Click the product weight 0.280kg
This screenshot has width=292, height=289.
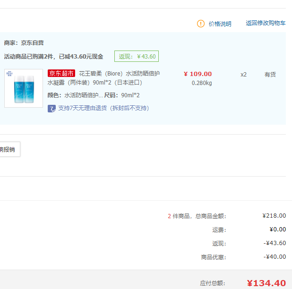pyautogui.click(x=202, y=83)
